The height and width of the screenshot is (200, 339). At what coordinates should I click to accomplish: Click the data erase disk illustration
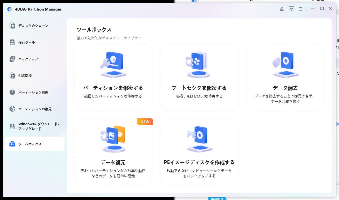click(x=285, y=65)
